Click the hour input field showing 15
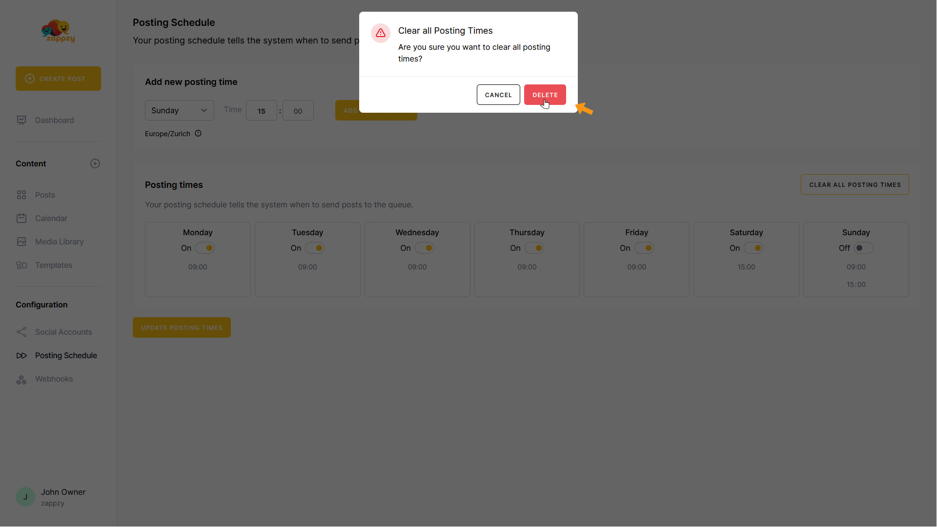 (x=261, y=111)
